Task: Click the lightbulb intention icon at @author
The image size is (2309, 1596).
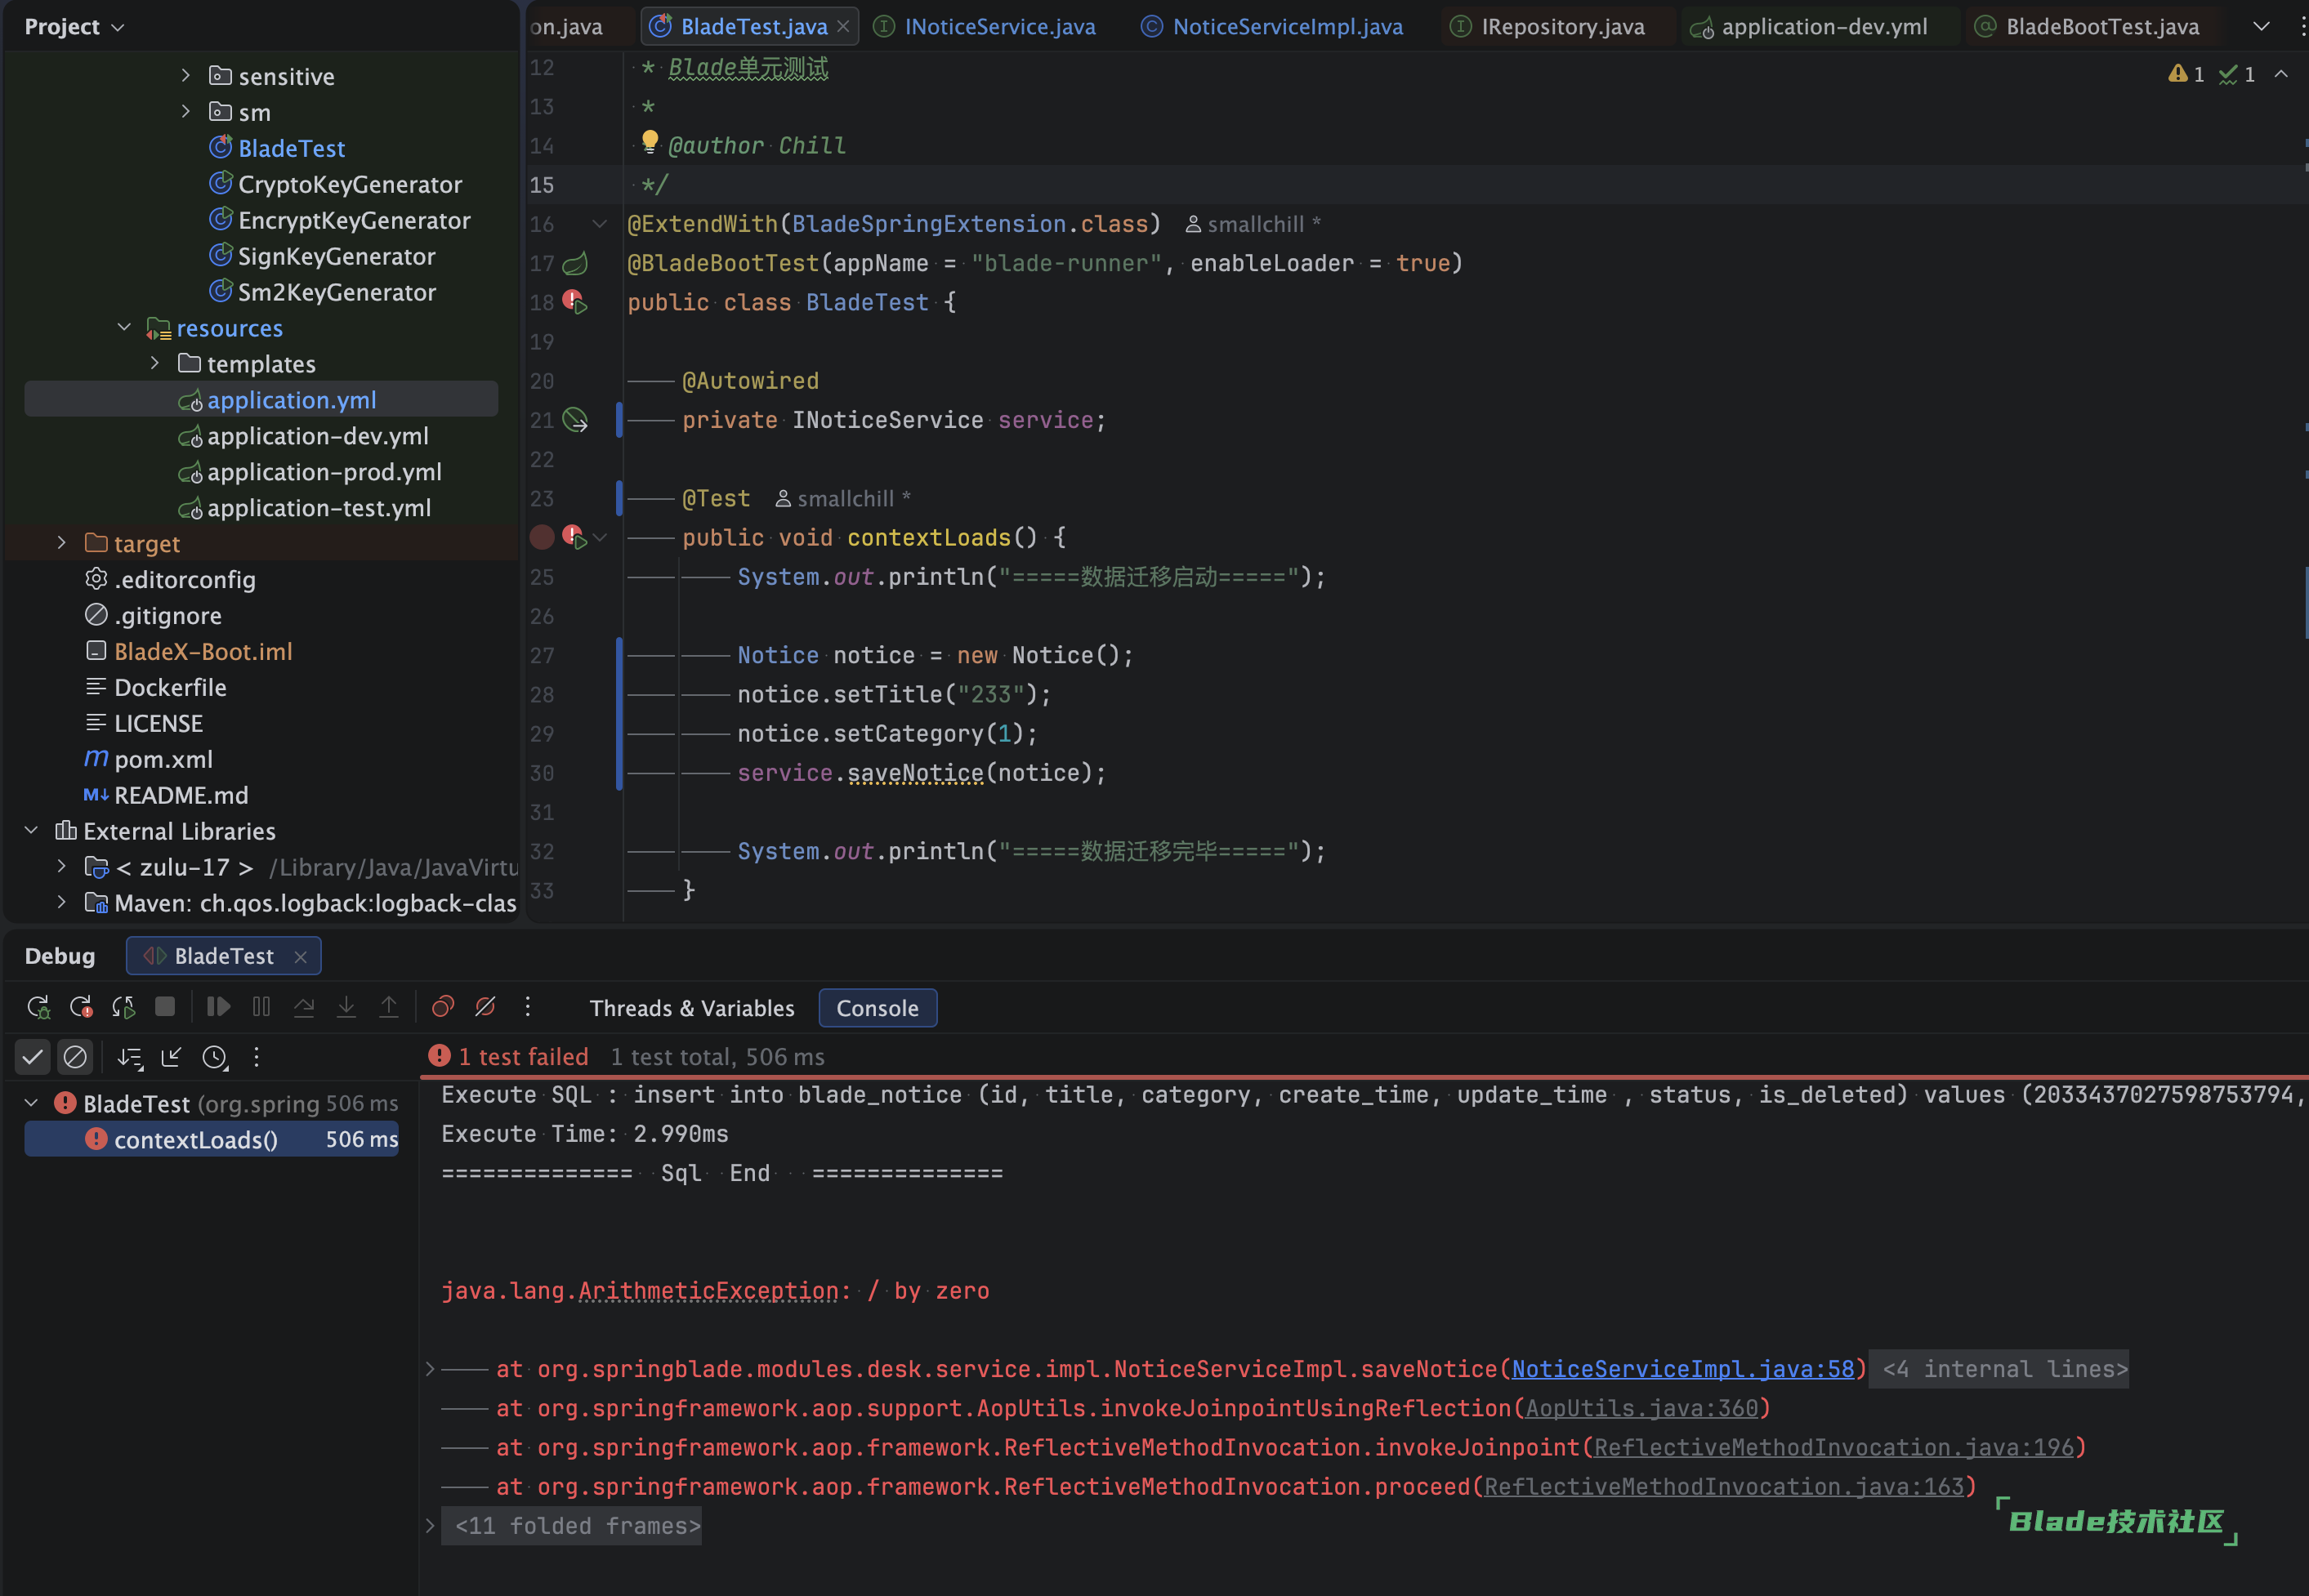Action: tap(650, 142)
